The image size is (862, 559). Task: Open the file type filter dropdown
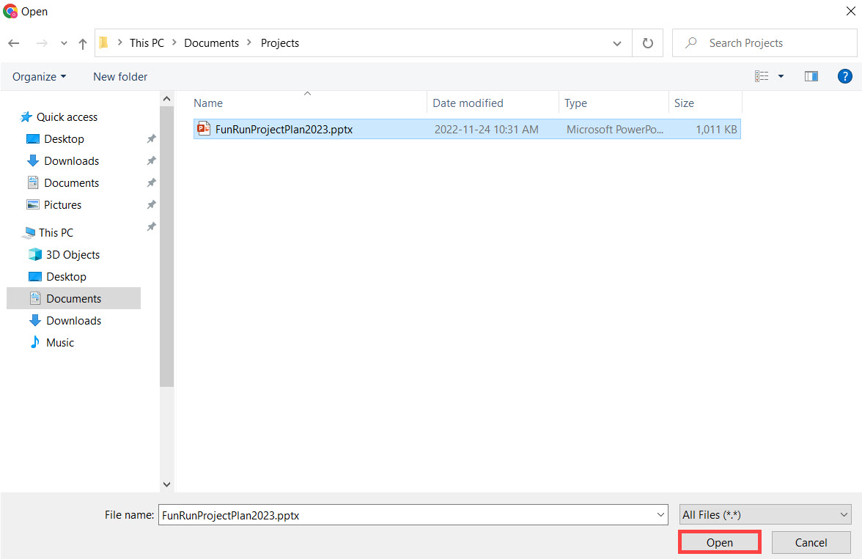click(x=765, y=515)
